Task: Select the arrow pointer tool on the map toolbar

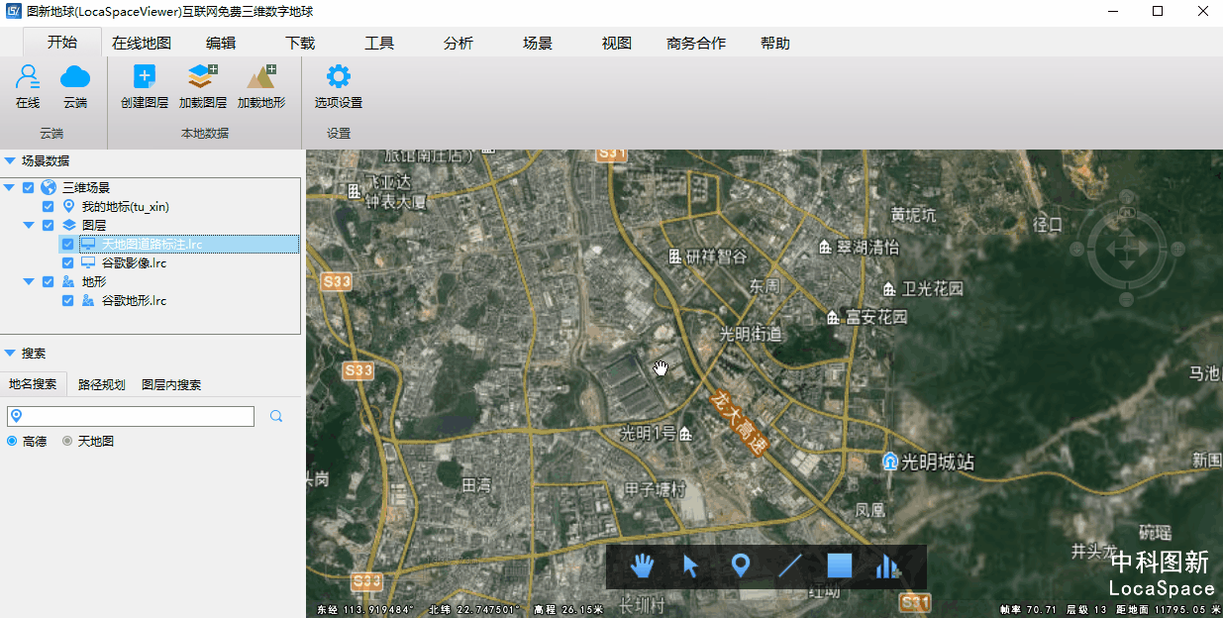Action: [691, 566]
